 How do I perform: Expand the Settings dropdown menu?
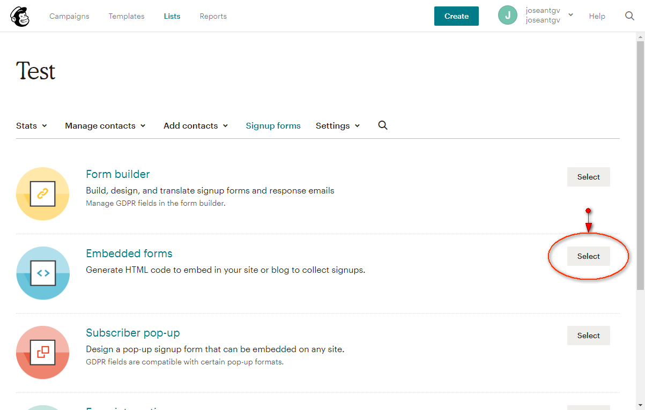[x=338, y=126]
